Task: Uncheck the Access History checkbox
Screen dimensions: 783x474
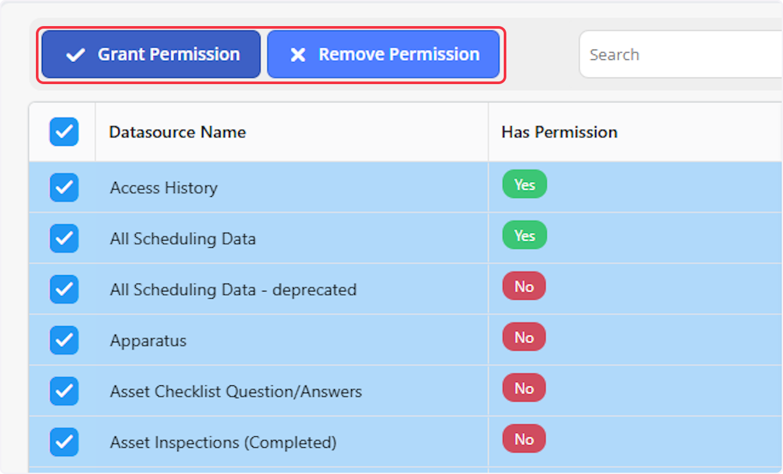Action: [x=64, y=188]
